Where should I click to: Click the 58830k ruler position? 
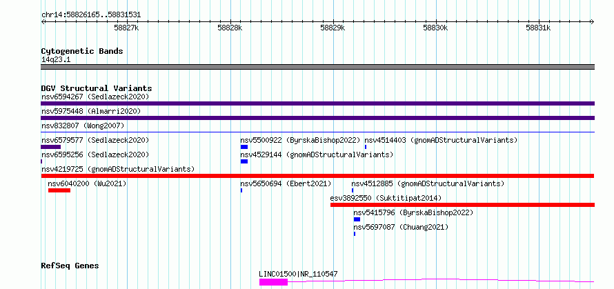(x=435, y=28)
